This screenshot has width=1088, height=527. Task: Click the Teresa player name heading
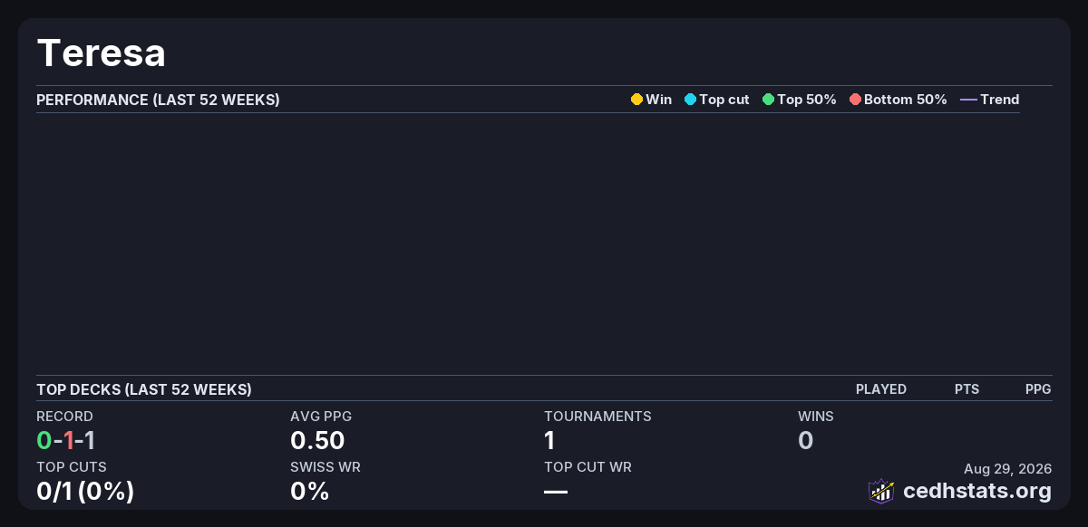pyautogui.click(x=101, y=53)
